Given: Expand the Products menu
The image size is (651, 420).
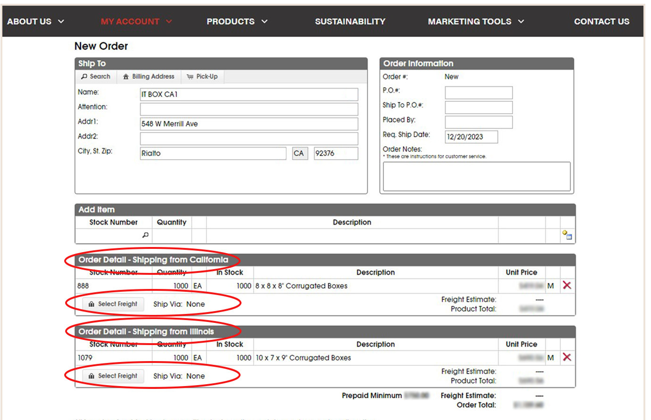Looking at the screenshot, I should 237,21.
